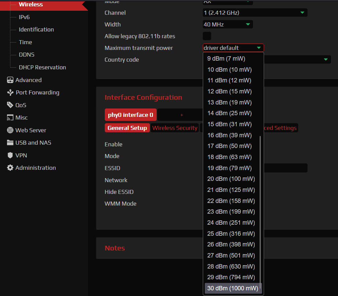Image resolution: width=338 pixels, height=296 pixels.
Task: Open the phy0 interface 0 tab
Action: 131,115
